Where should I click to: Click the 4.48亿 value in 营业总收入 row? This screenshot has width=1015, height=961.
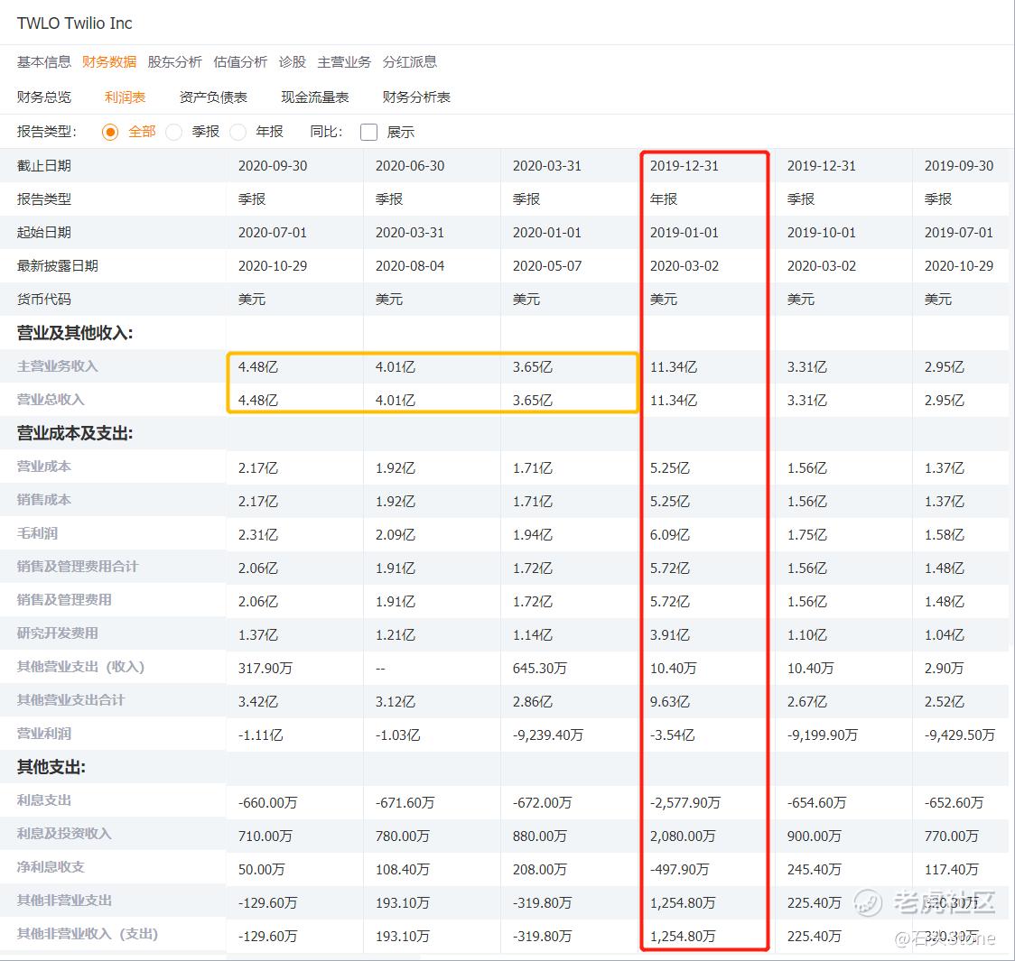pos(257,401)
